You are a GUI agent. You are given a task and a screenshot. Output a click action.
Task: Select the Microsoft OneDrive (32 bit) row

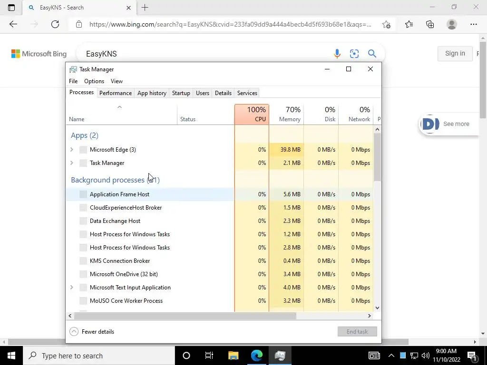219,274
